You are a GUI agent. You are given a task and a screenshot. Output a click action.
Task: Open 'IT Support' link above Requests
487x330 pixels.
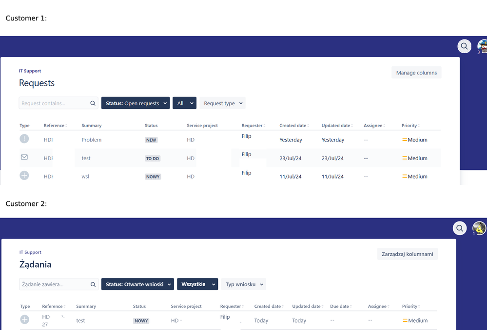point(30,71)
